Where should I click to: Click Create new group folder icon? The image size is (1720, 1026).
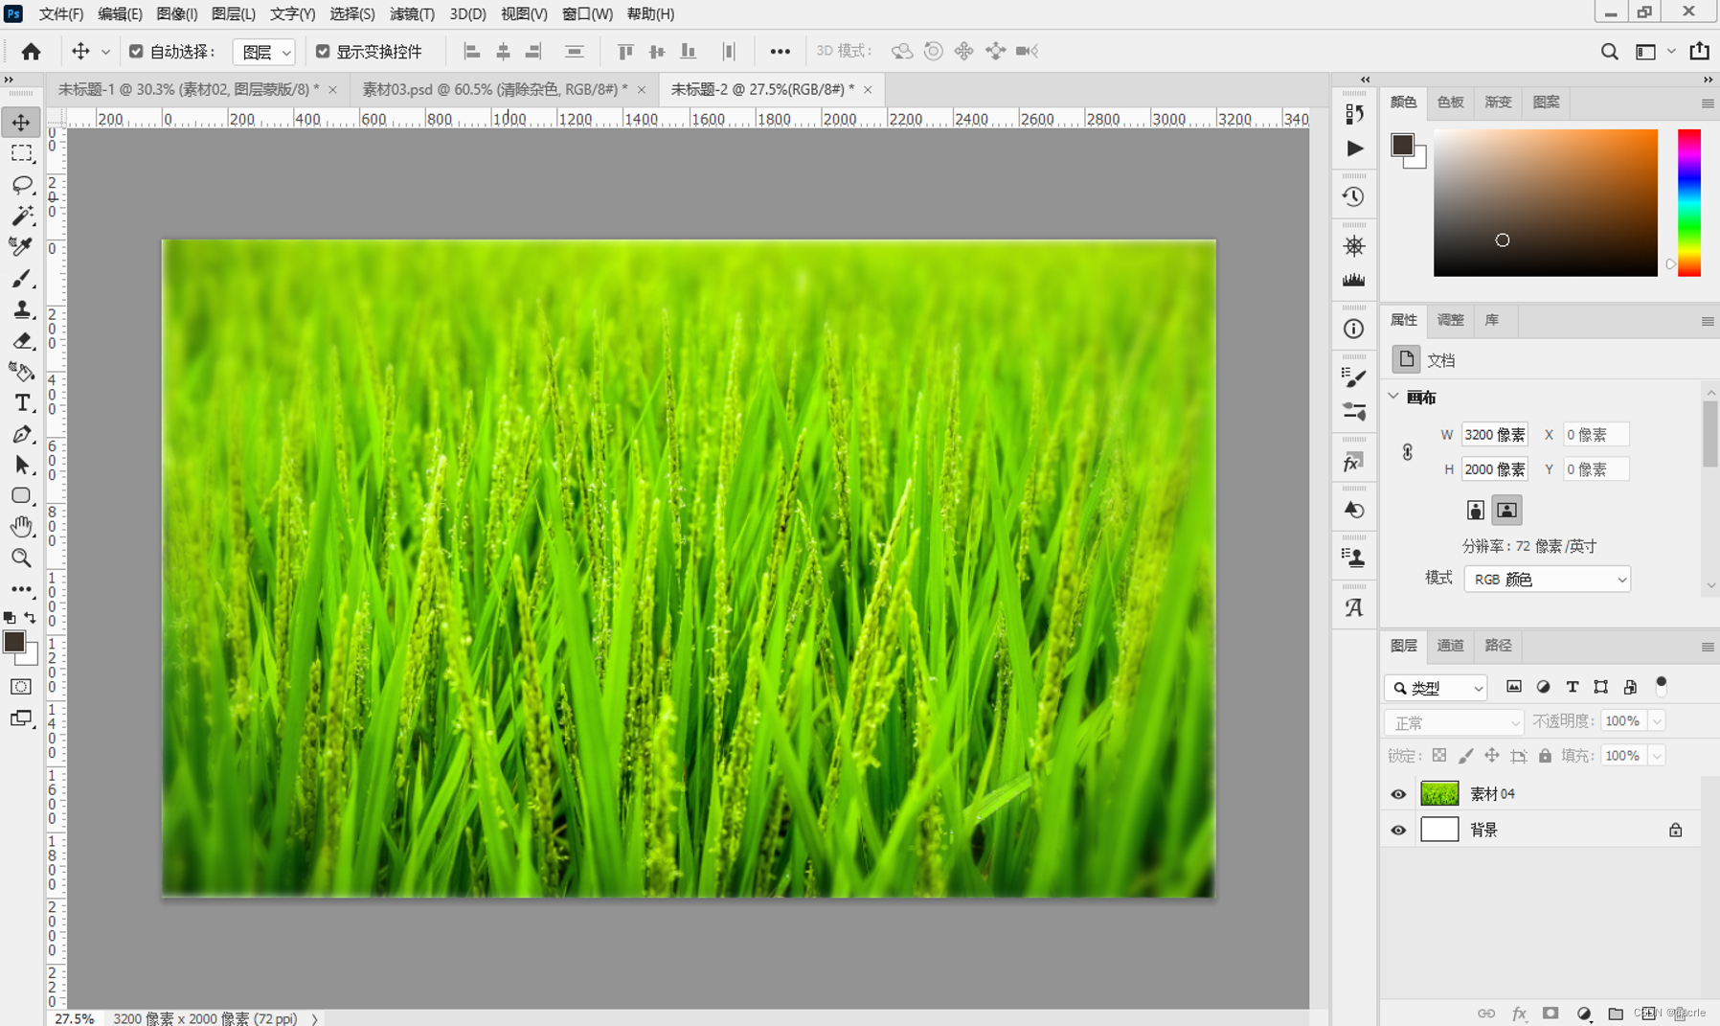point(1616,1013)
